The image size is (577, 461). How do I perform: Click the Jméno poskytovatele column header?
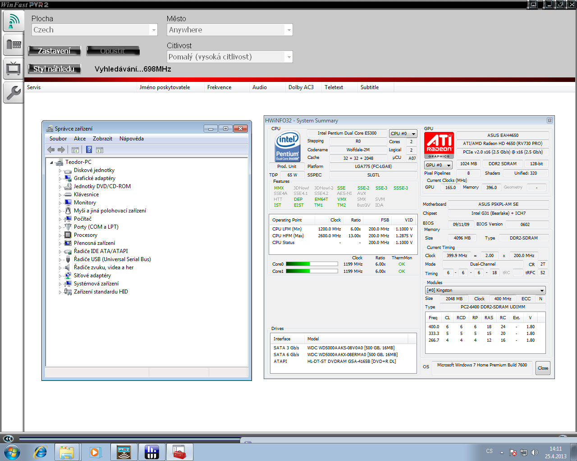(170, 87)
